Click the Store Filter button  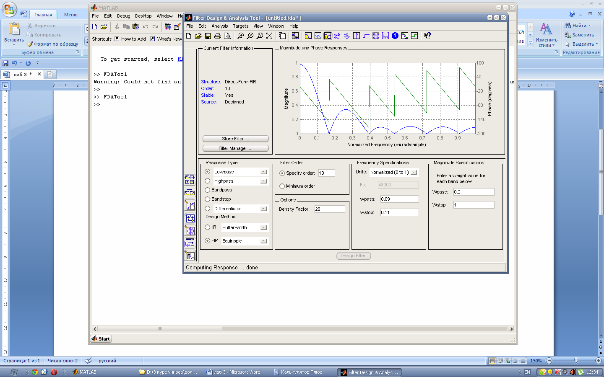click(236, 139)
